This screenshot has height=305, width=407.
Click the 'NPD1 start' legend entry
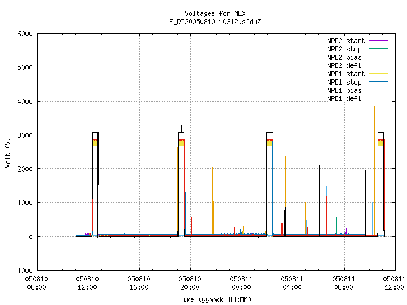pos(346,74)
